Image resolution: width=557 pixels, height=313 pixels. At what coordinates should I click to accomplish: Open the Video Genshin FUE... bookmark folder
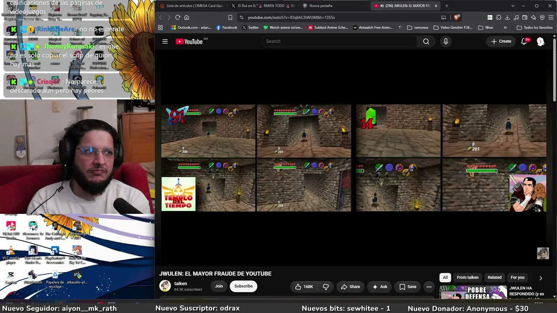click(x=453, y=27)
